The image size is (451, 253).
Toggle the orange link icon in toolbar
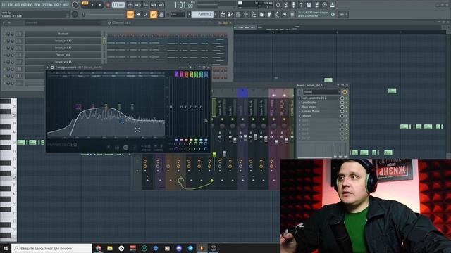154,14
